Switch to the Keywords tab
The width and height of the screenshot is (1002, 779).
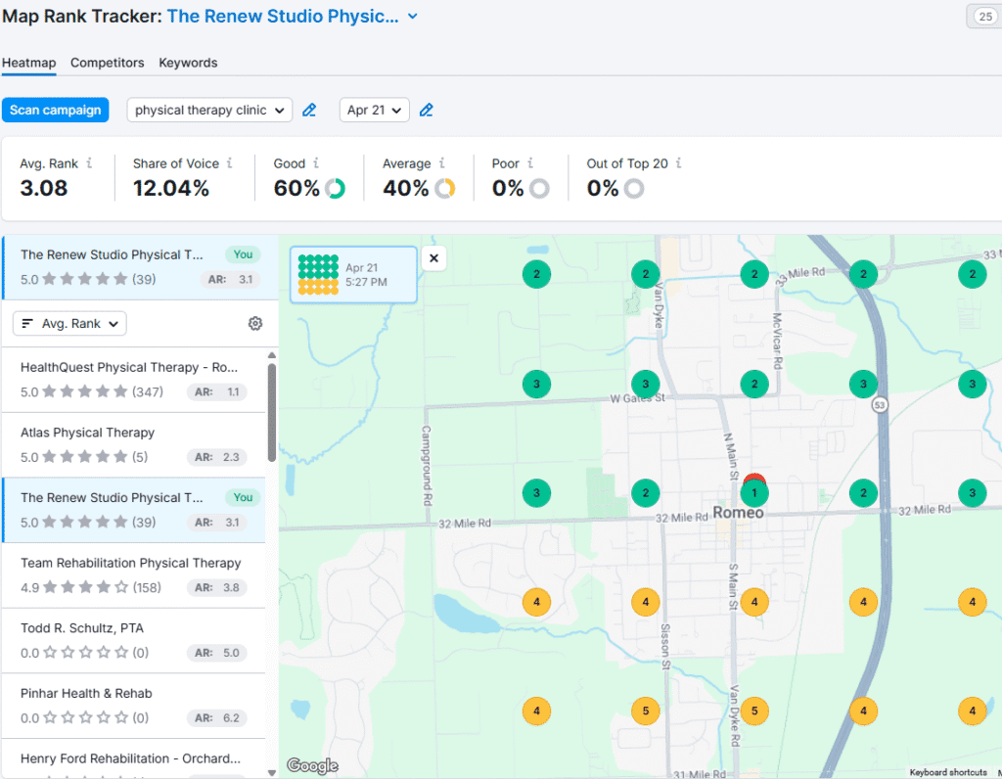click(x=188, y=63)
